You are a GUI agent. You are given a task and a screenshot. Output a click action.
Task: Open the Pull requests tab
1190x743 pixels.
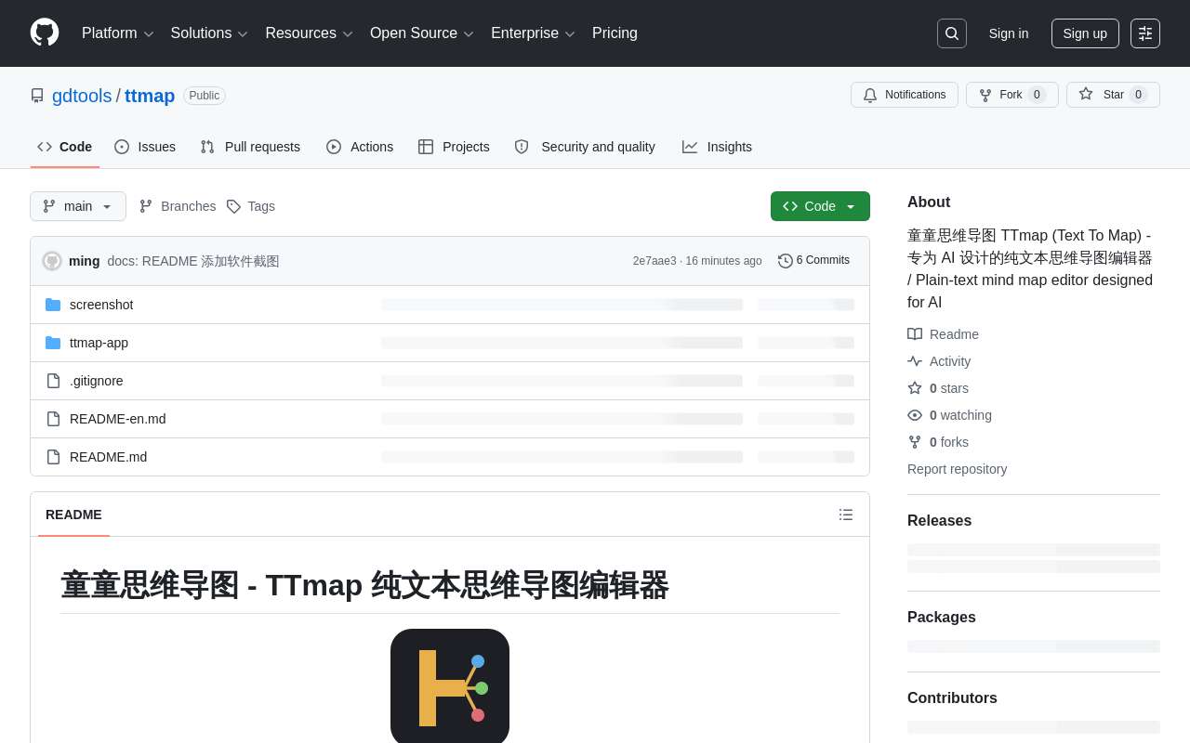(x=250, y=147)
